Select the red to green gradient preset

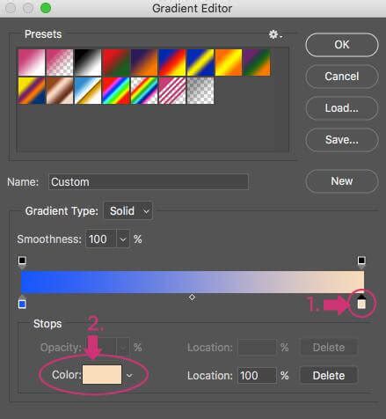pos(116,62)
